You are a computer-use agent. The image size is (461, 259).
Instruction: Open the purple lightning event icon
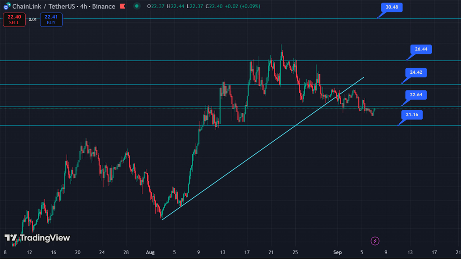pyautogui.click(x=375, y=241)
